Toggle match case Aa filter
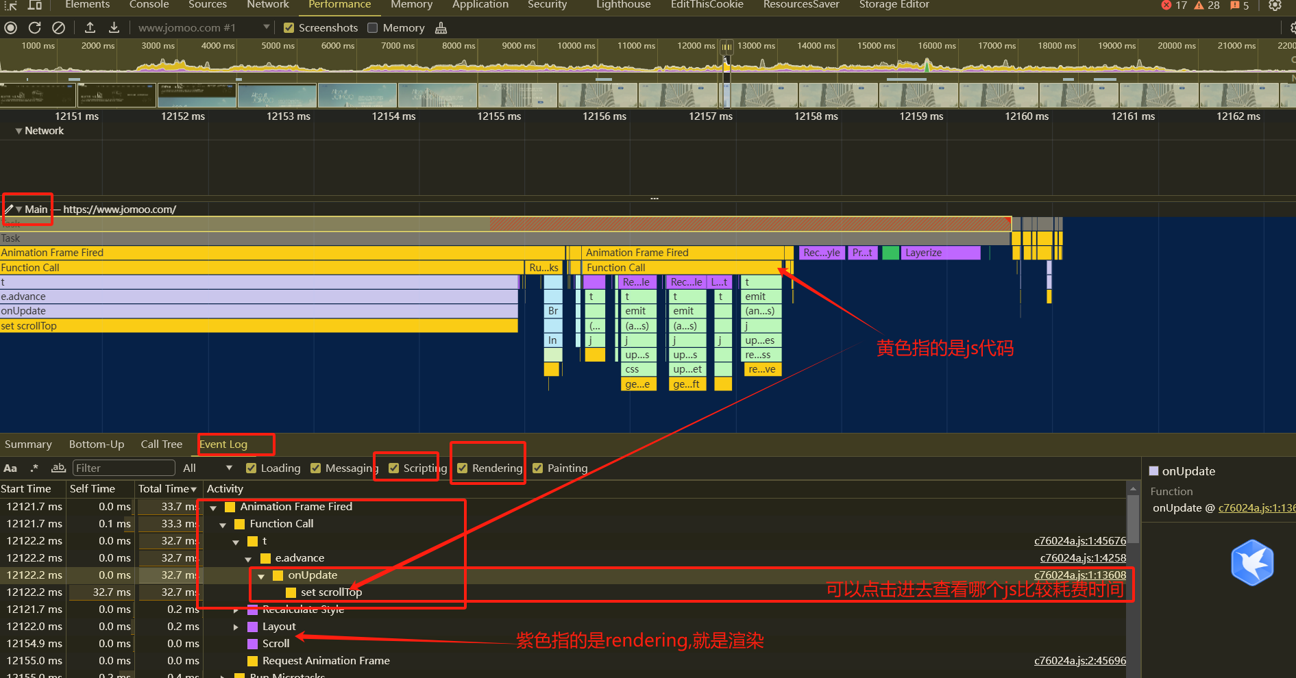Screen dimensions: 1296x678 click(10, 468)
